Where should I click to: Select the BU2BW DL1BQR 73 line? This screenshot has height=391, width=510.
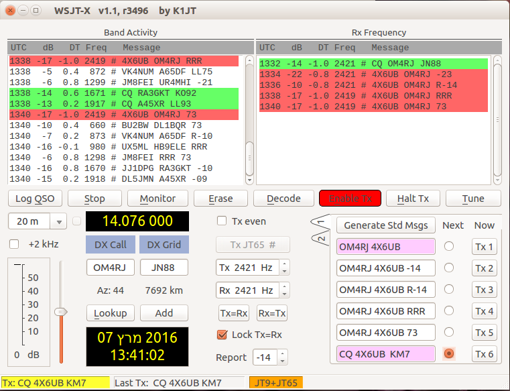[124, 125]
